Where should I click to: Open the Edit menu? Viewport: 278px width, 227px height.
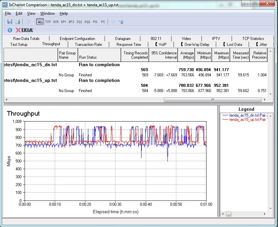pos(19,13)
